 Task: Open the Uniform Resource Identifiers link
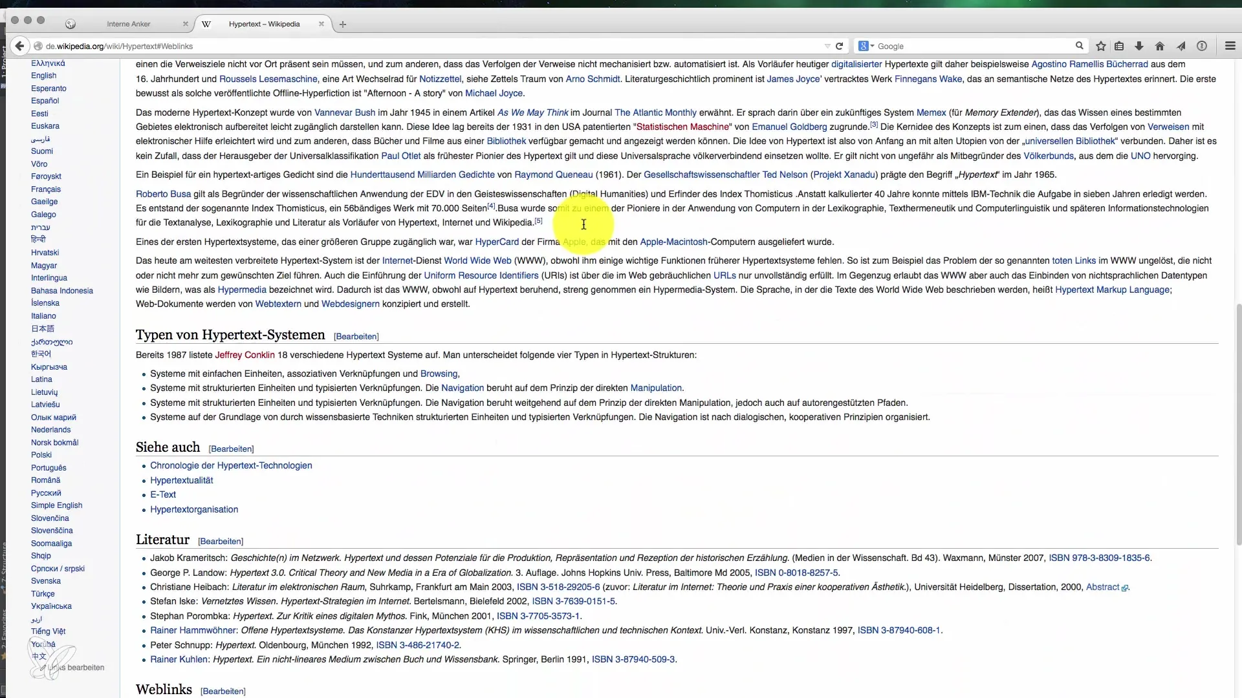click(481, 275)
